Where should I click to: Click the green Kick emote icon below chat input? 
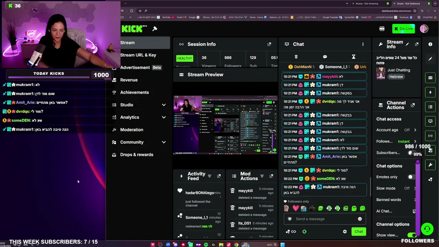point(304,232)
